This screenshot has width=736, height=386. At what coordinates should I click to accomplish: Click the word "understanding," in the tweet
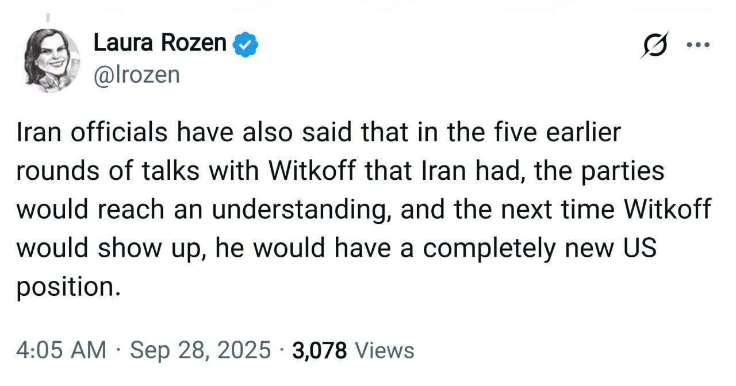(x=301, y=210)
